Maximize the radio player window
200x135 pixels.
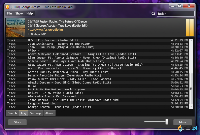click(x=179, y=6)
